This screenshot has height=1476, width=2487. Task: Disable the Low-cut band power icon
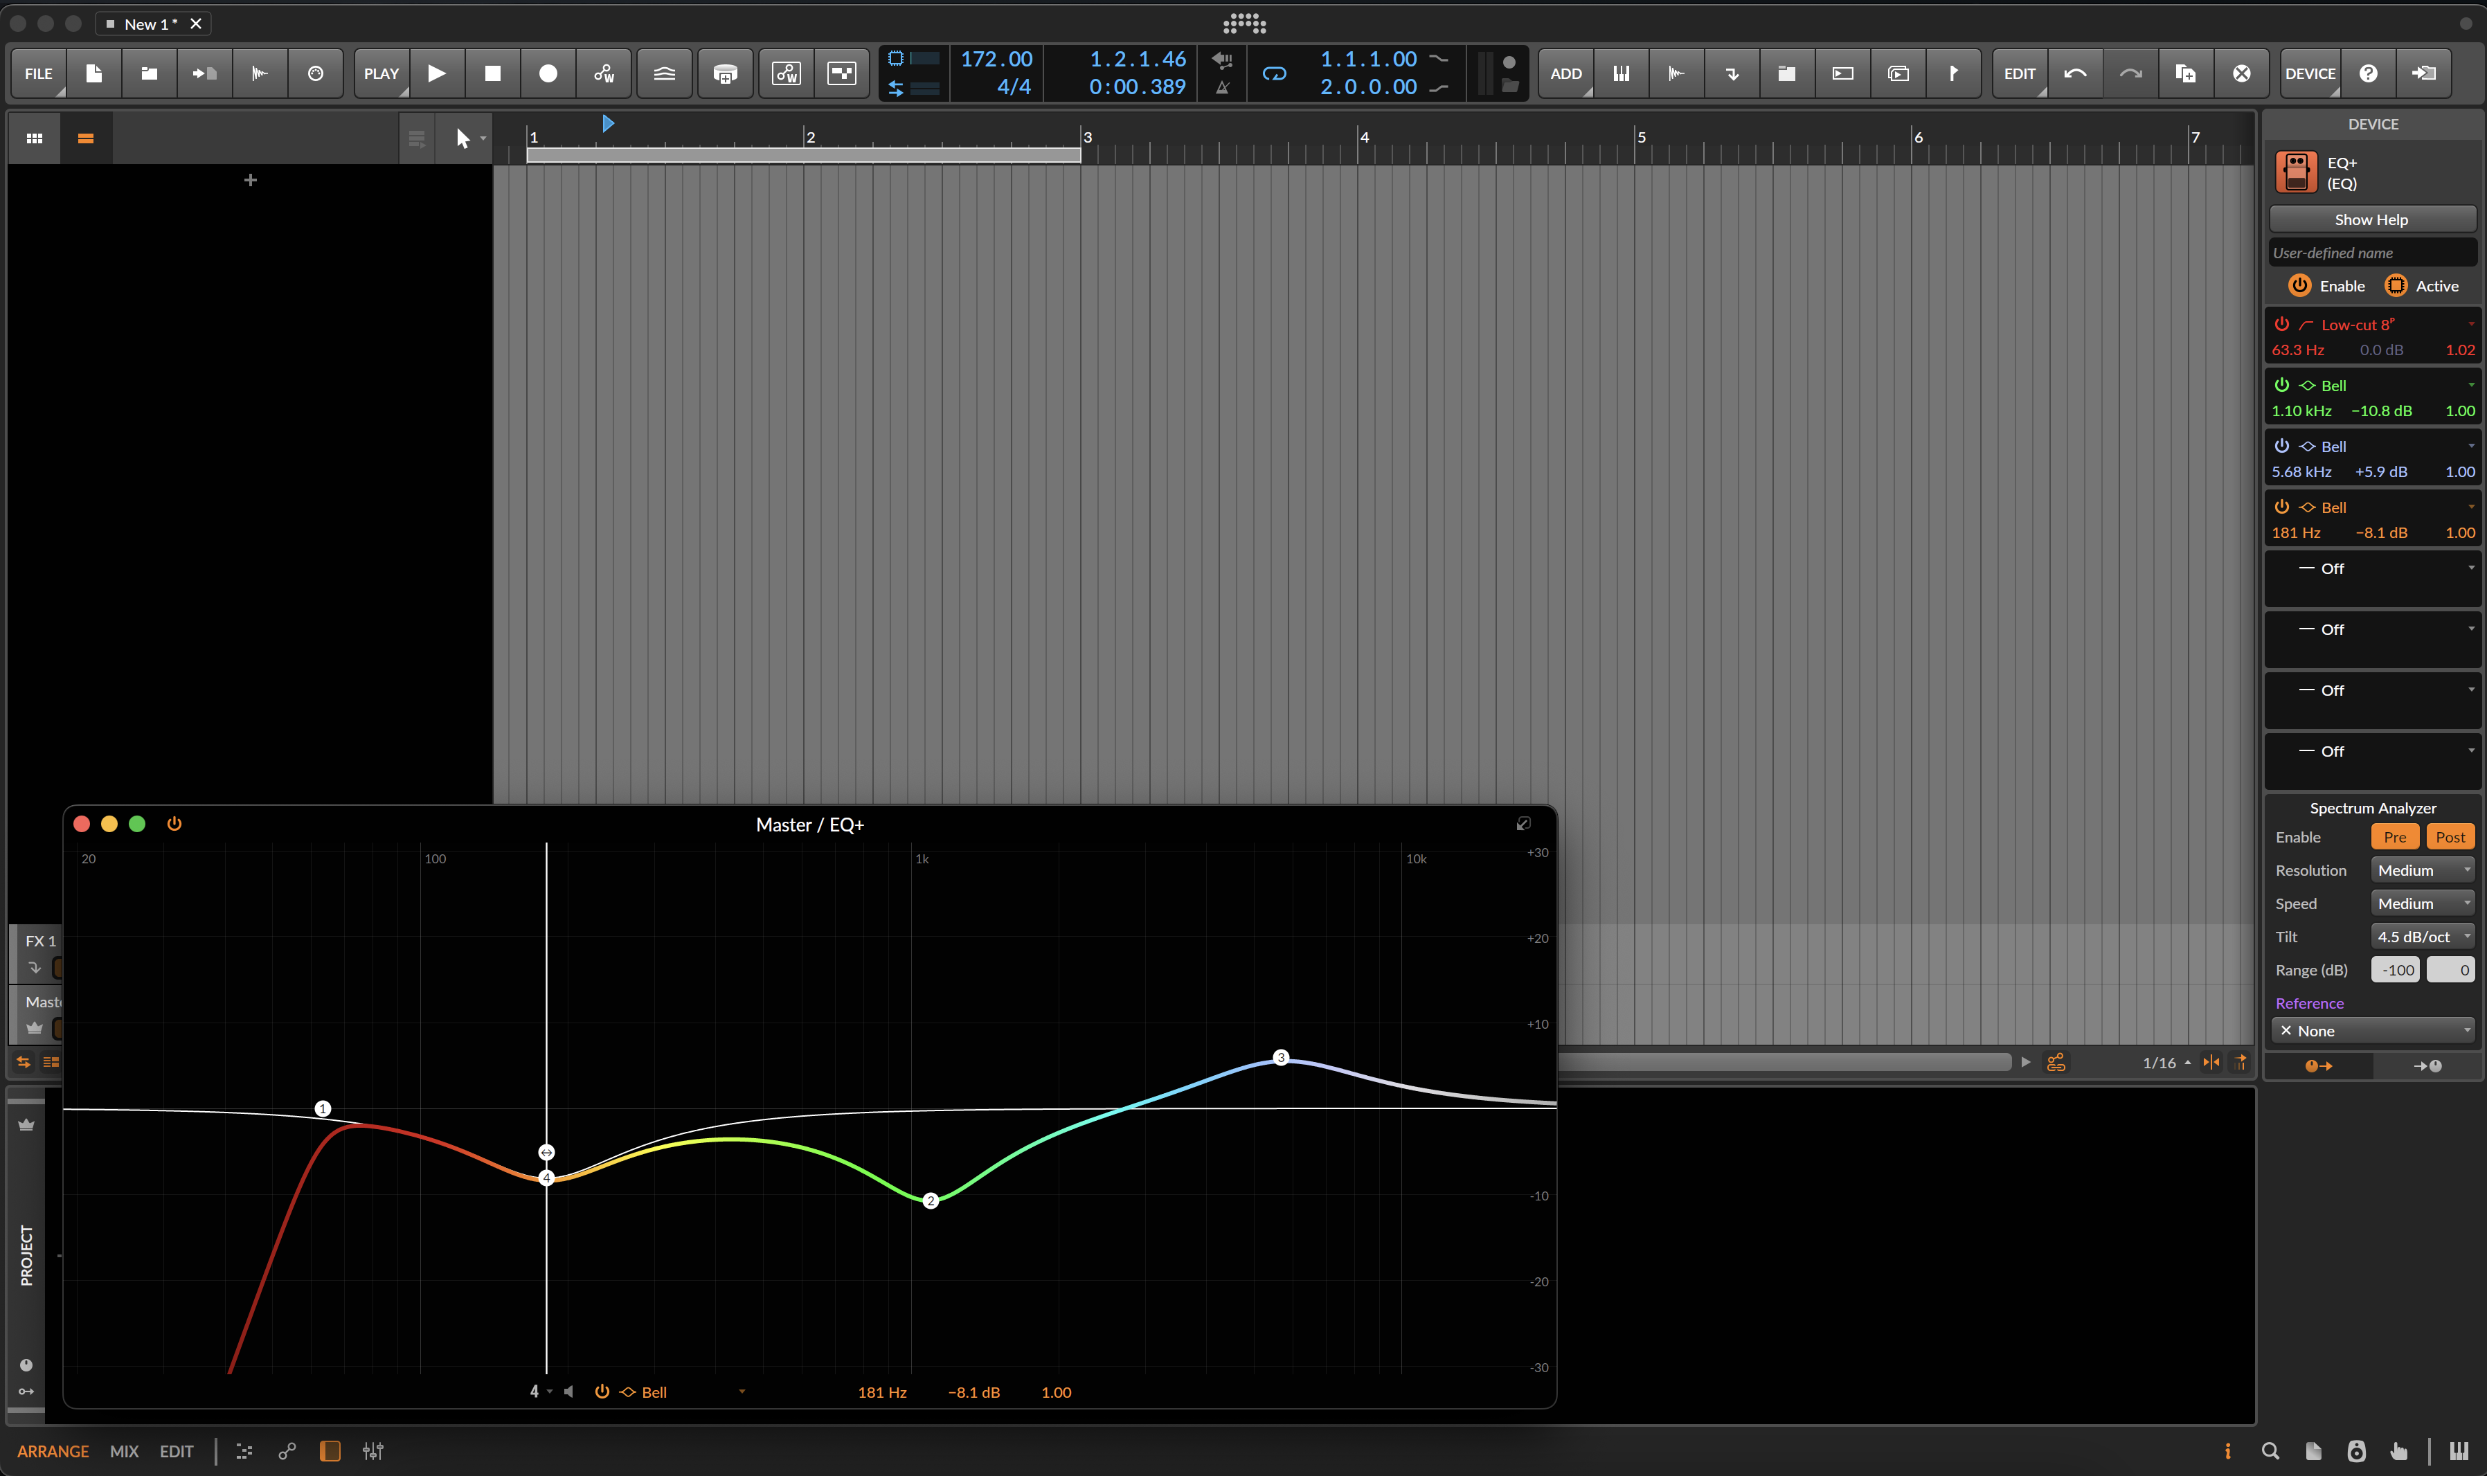pyautogui.click(x=2281, y=324)
